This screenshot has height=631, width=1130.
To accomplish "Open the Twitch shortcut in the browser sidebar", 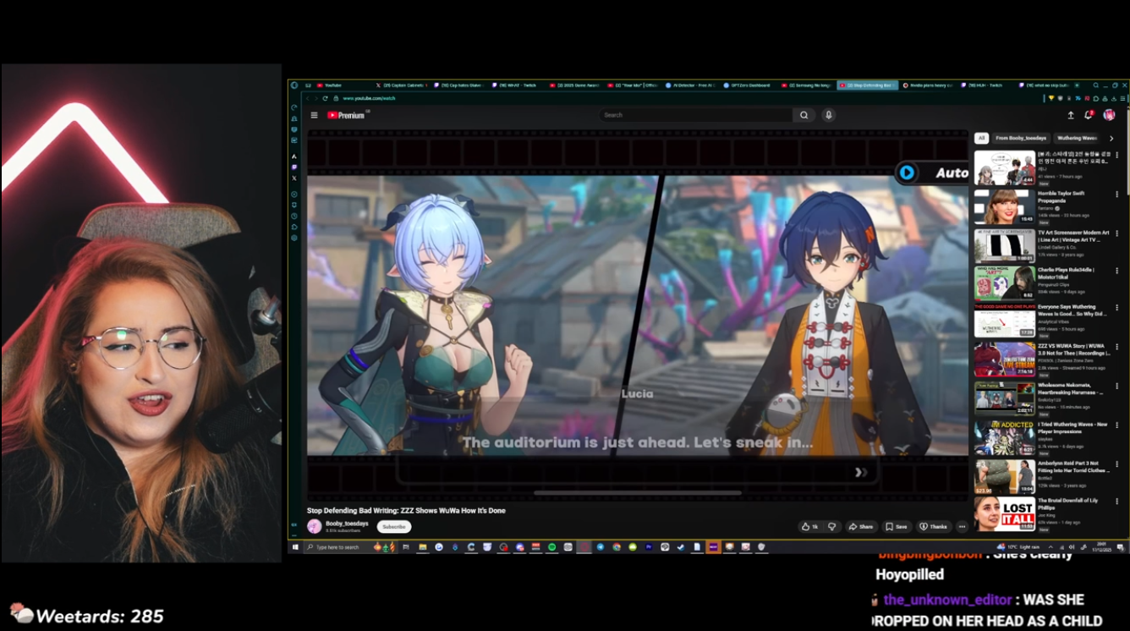I will tap(294, 167).
